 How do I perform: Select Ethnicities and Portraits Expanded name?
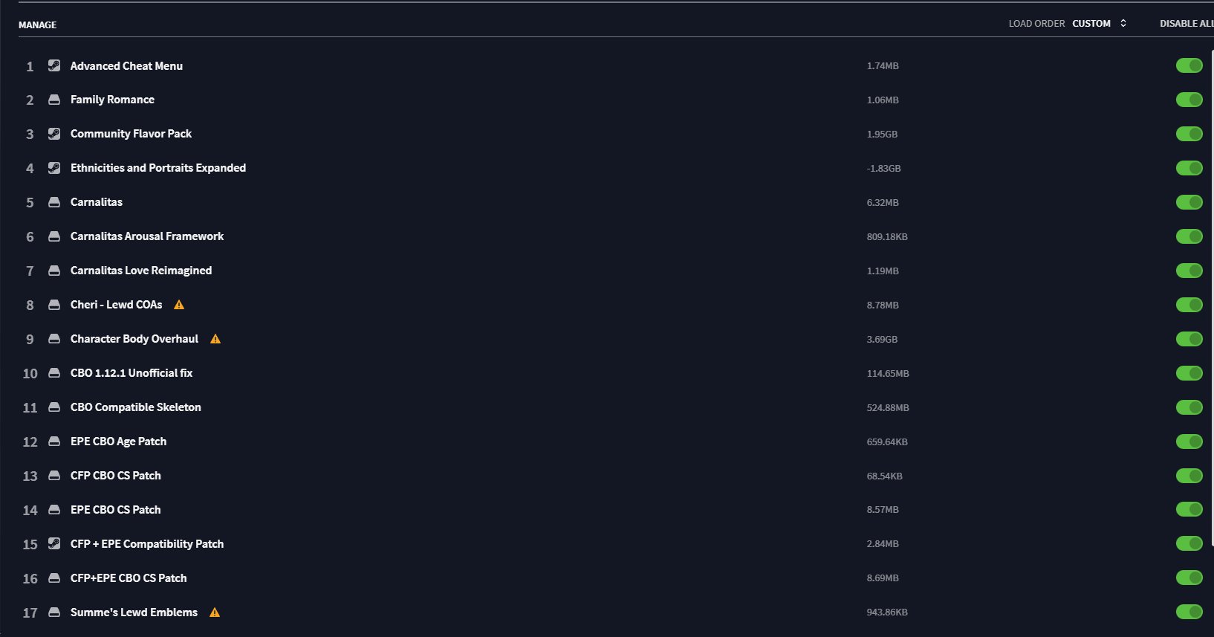(158, 168)
